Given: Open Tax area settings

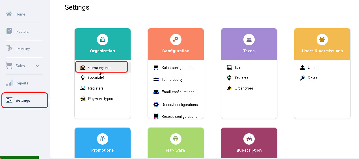Looking at the screenshot, I should (x=241, y=78).
